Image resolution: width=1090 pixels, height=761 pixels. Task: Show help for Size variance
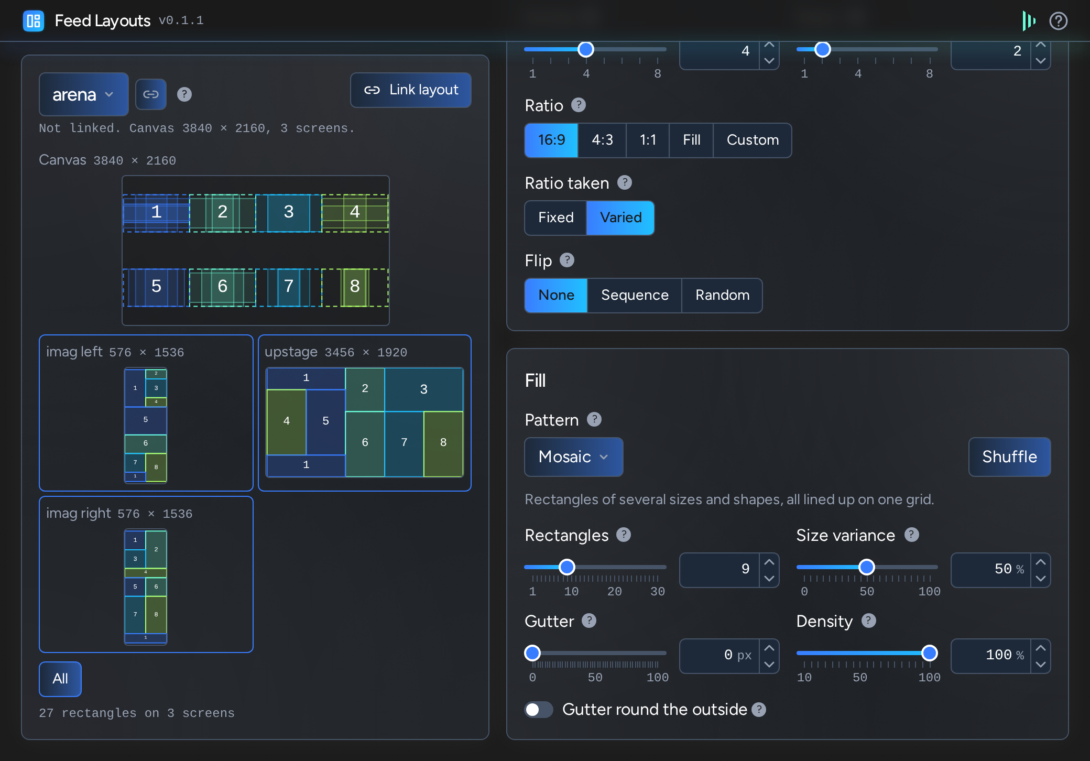click(912, 535)
